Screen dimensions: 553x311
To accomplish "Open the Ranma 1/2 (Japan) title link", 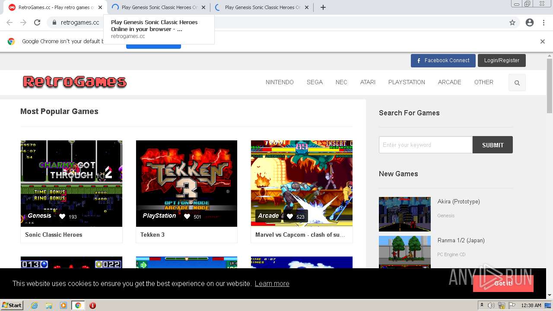I will [x=461, y=240].
